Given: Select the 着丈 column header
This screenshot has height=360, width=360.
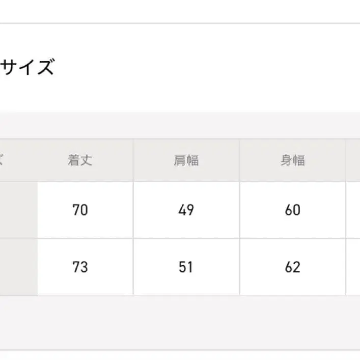Looking at the screenshot, I should tap(80, 160).
